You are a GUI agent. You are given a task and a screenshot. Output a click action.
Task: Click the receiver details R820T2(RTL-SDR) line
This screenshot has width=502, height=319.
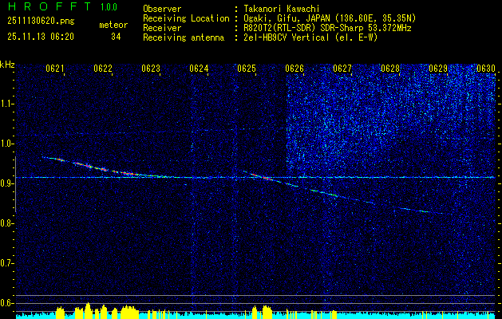pos(327,28)
